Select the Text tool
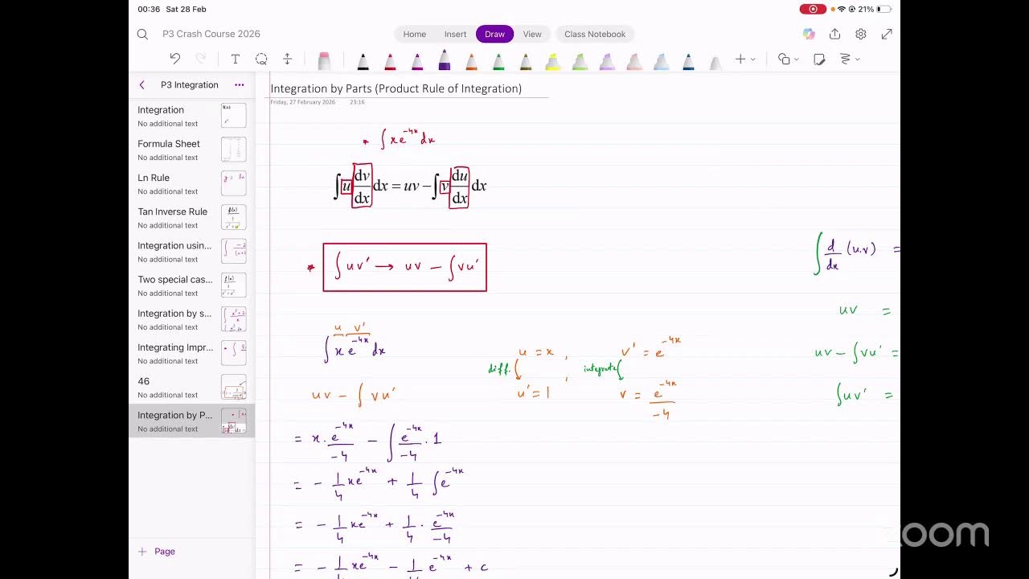 point(235,59)
